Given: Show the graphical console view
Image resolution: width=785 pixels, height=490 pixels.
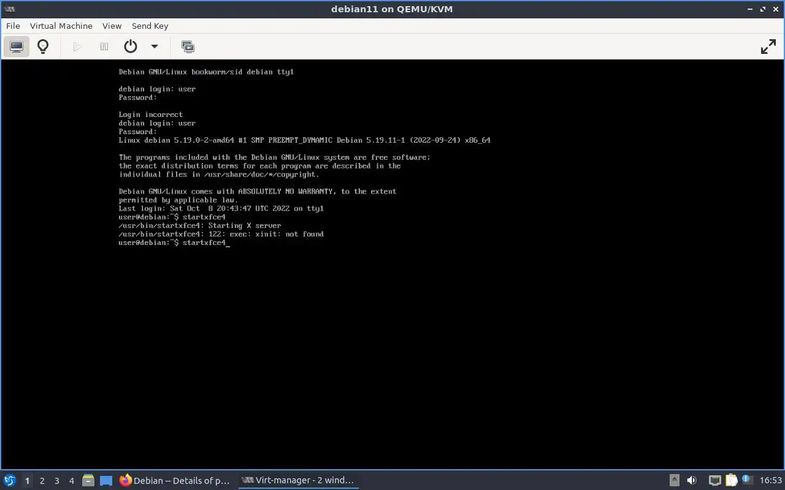Looking at the screenshot, I should click(17, 47).
